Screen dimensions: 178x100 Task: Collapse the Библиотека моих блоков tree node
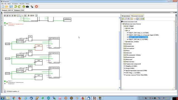tap(122, 24)
